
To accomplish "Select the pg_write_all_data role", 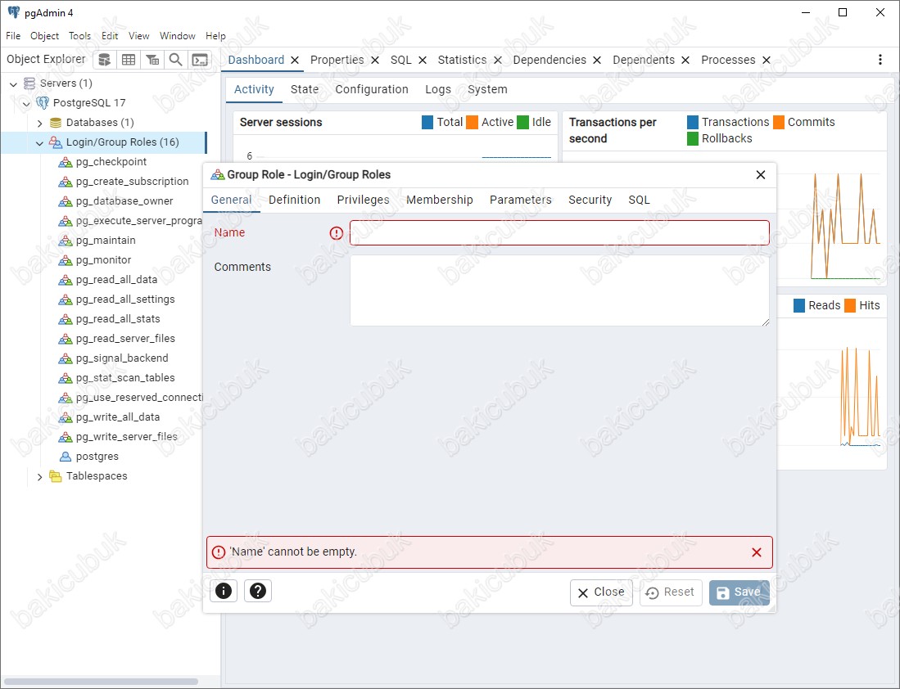I will tap(118, 417).
